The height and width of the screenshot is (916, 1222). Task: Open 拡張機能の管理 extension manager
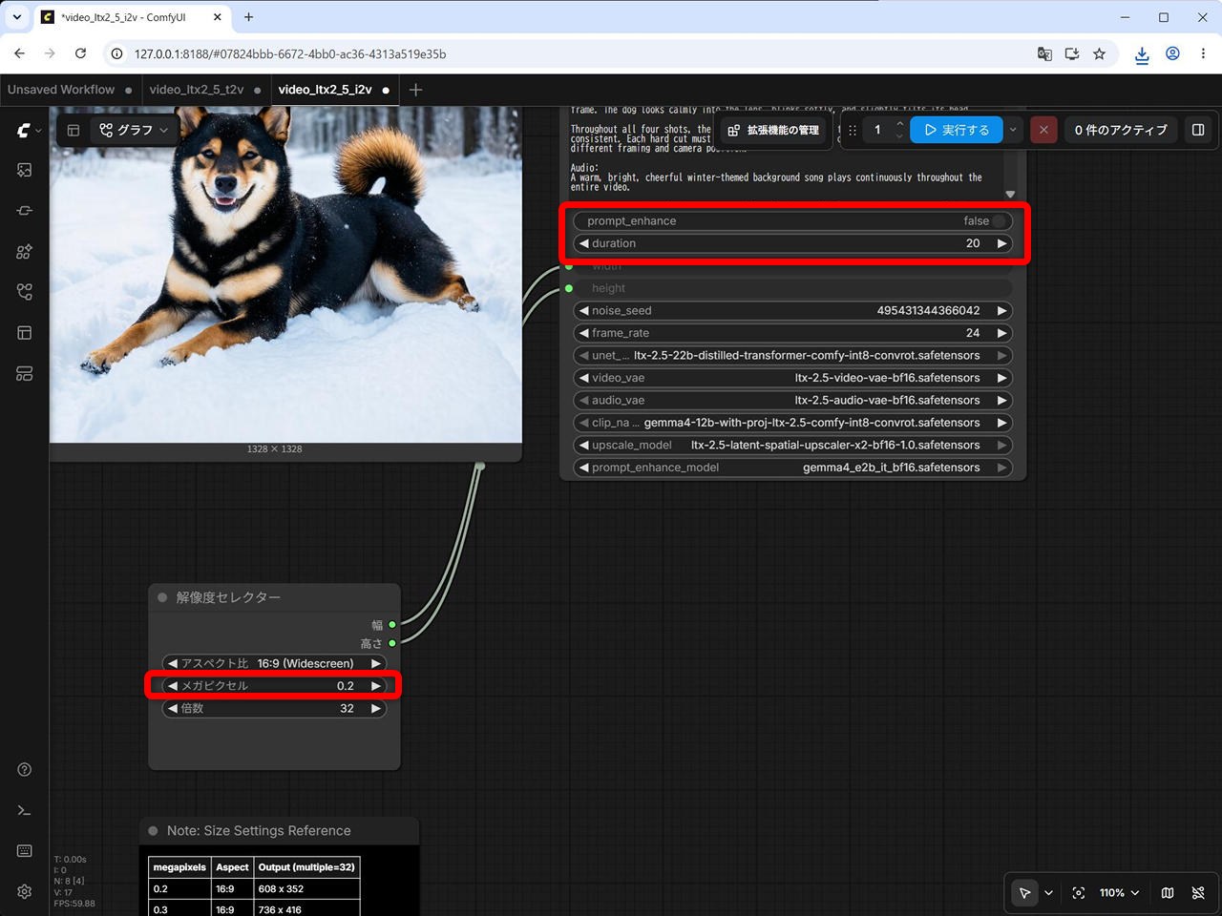click(774, 130)
